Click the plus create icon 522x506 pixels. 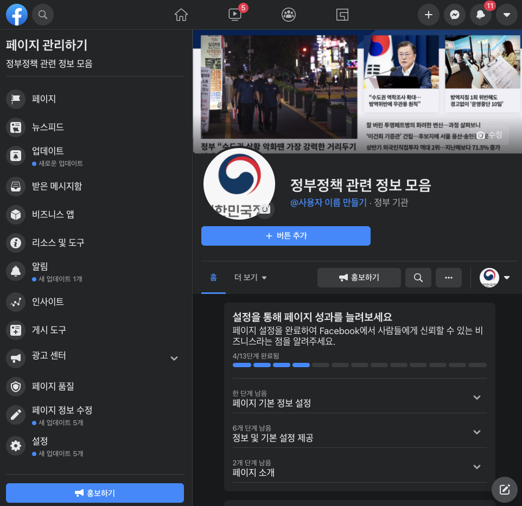429,15
